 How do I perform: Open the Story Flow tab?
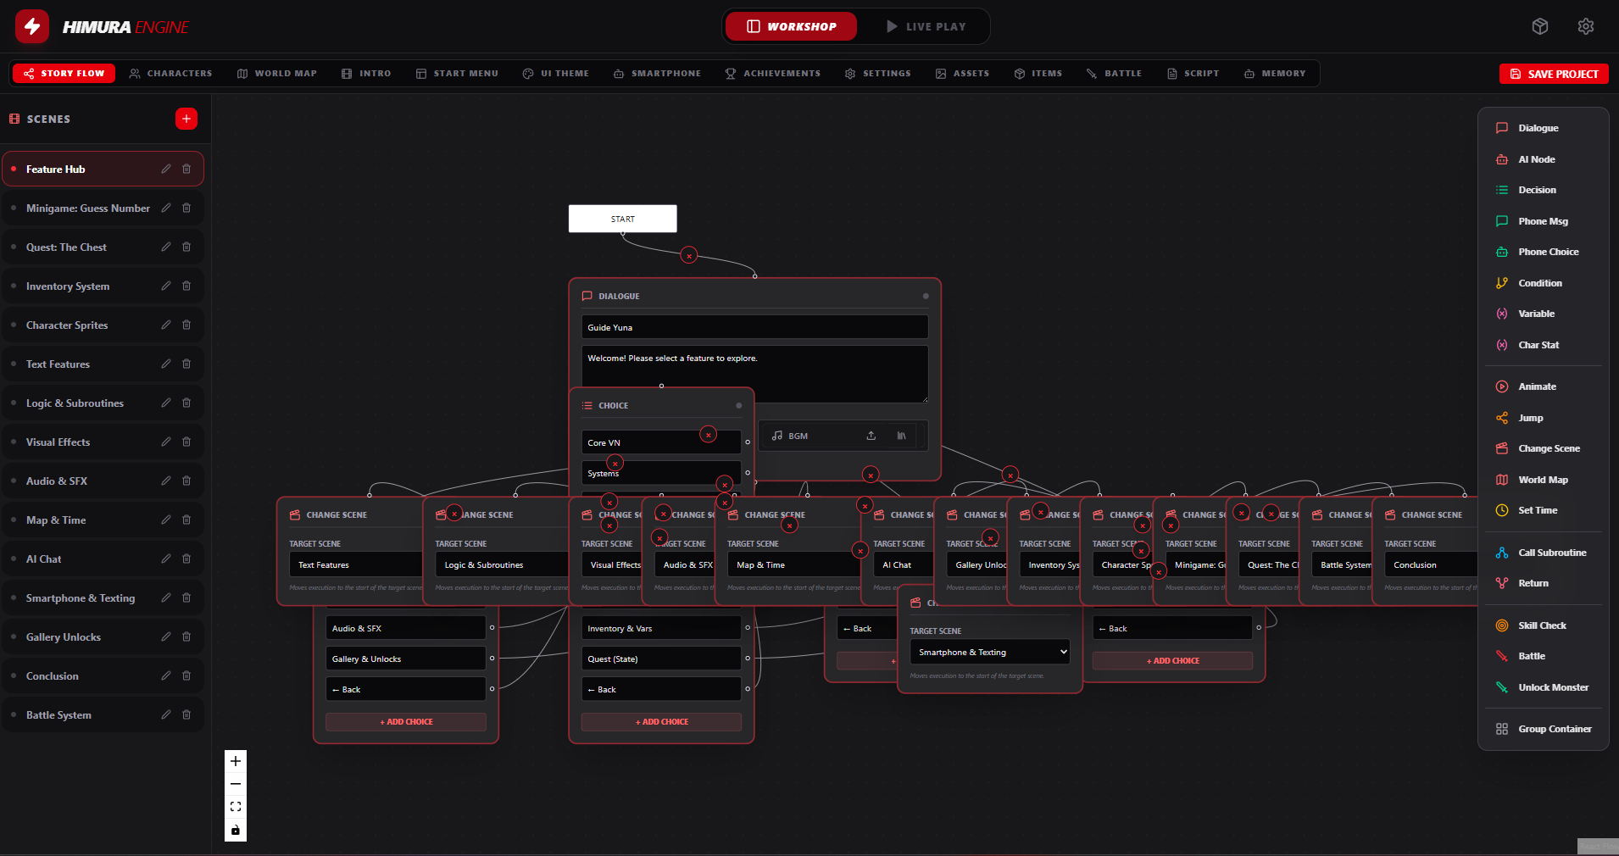64,74
